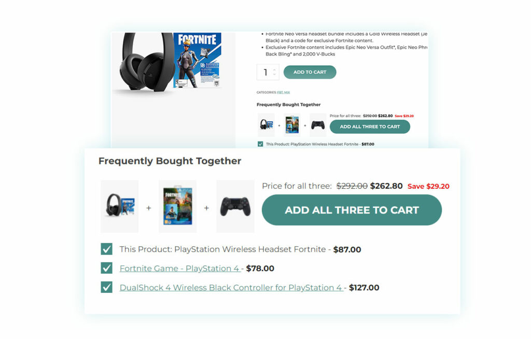This screenshot has width=531, height=339.
Task: Click the ADD TO CART button
Action: pos(310,72)
